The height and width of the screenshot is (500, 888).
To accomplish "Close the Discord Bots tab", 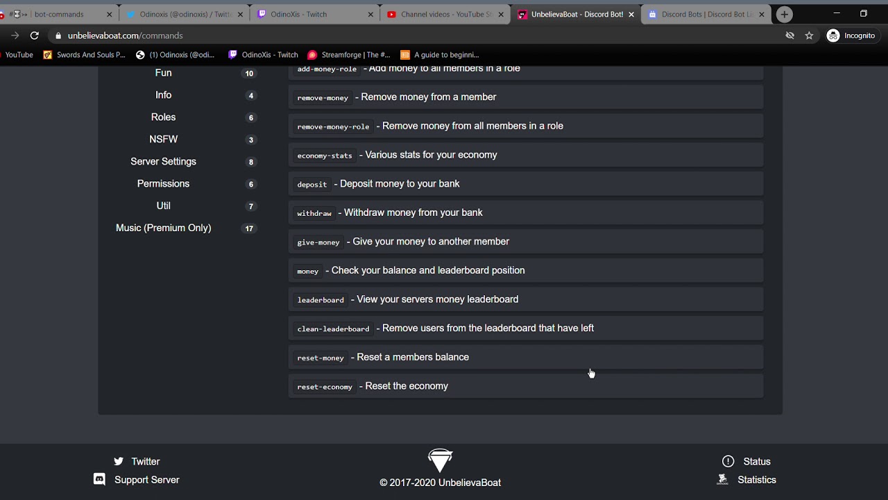I will (761, 14).
